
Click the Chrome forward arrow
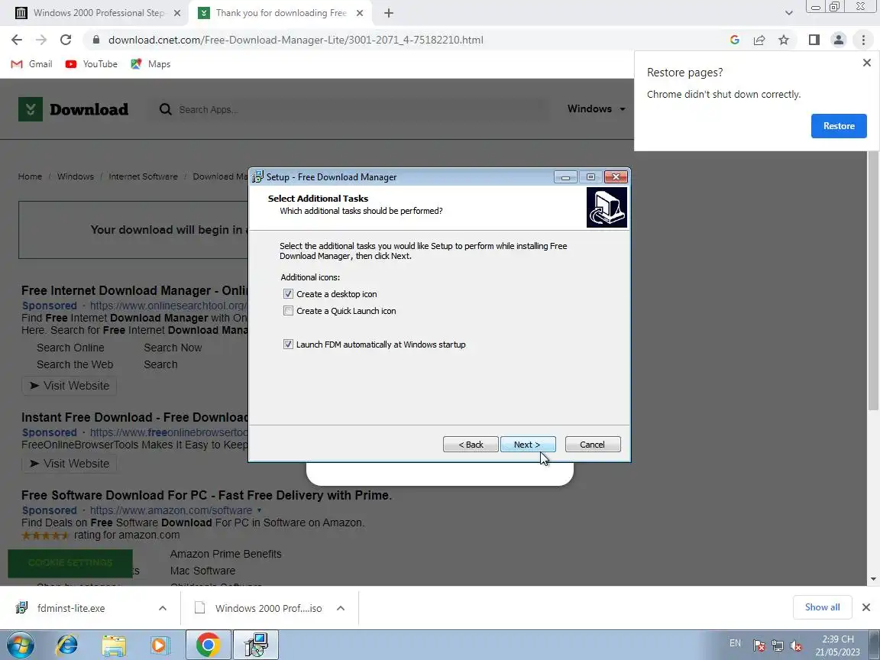[x=41, y=40]
